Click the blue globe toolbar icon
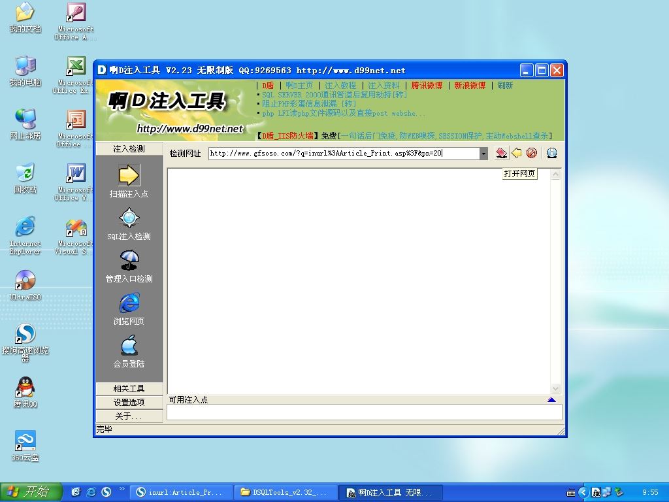Screen dimensions: 669x502 [551, 153]
